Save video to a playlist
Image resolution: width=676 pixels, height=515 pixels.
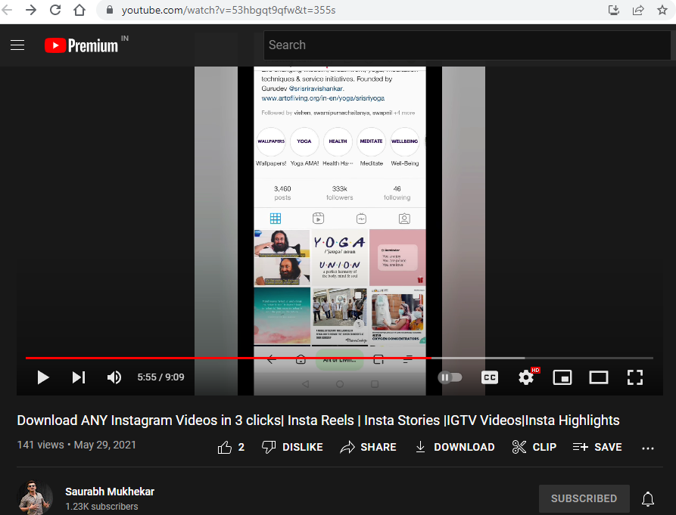[x=597, y=448]
